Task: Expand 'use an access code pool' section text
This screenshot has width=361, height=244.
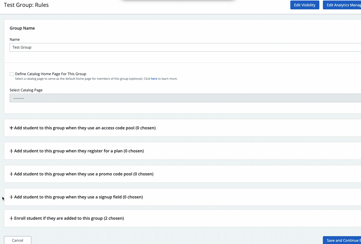Action: [x=85, y=128]
